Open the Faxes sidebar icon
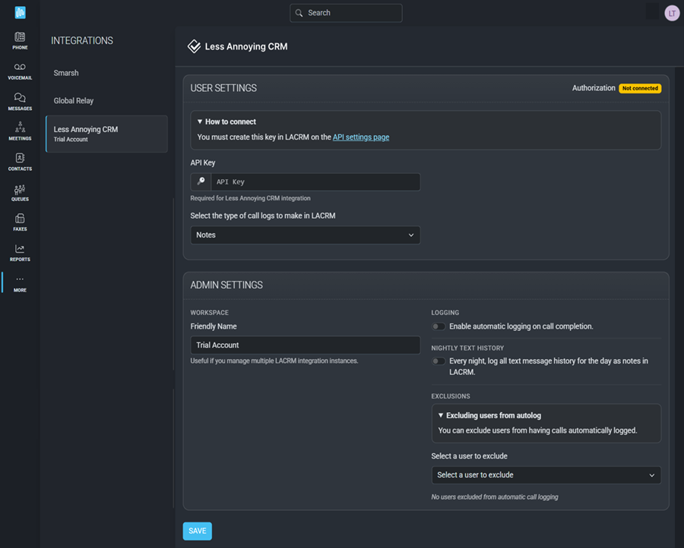 [20, 222]
